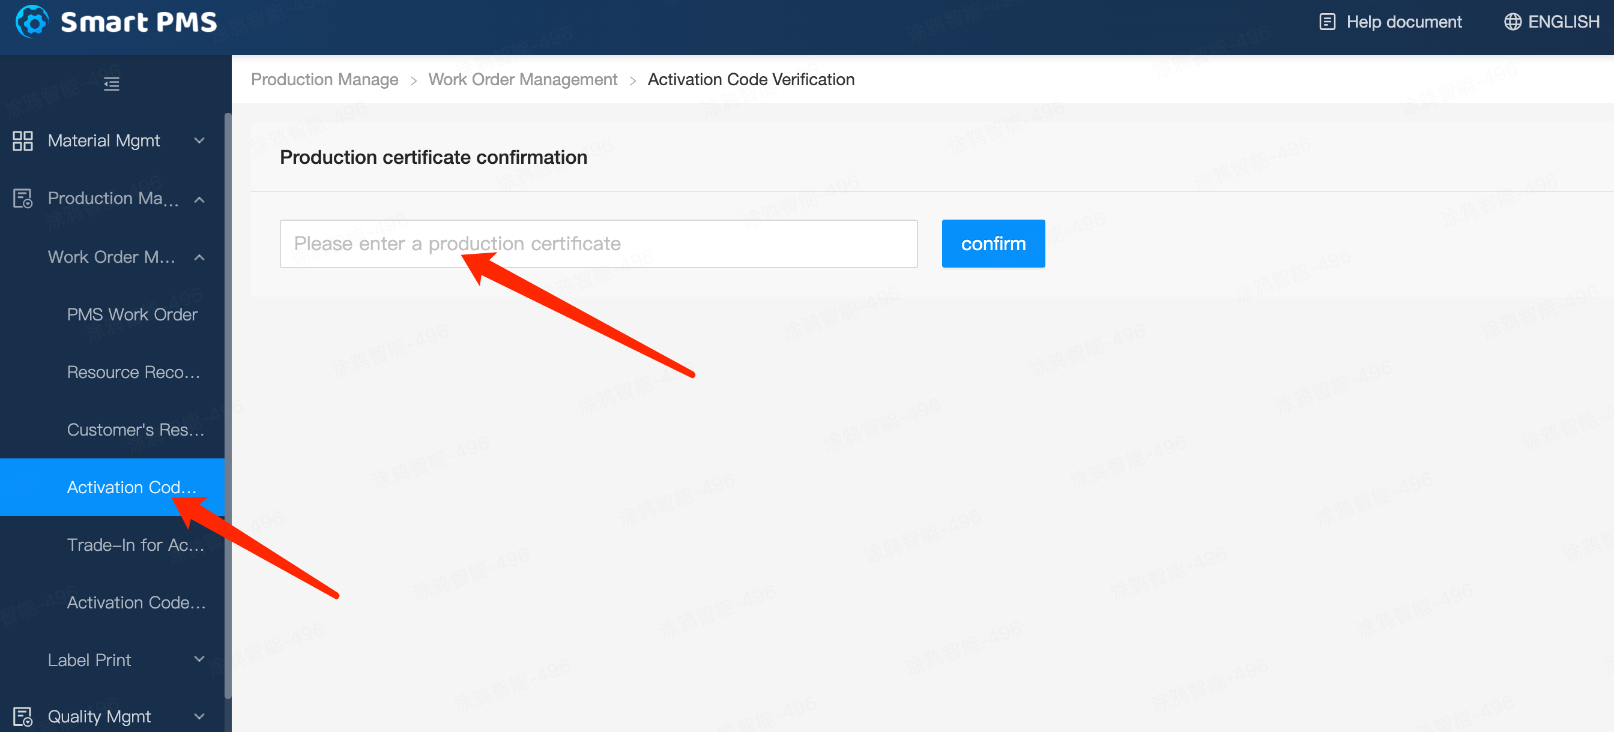Click the Smart PMS logo icon
The width and height of the screenshot is (1614, 732).
tap(32, 22)
